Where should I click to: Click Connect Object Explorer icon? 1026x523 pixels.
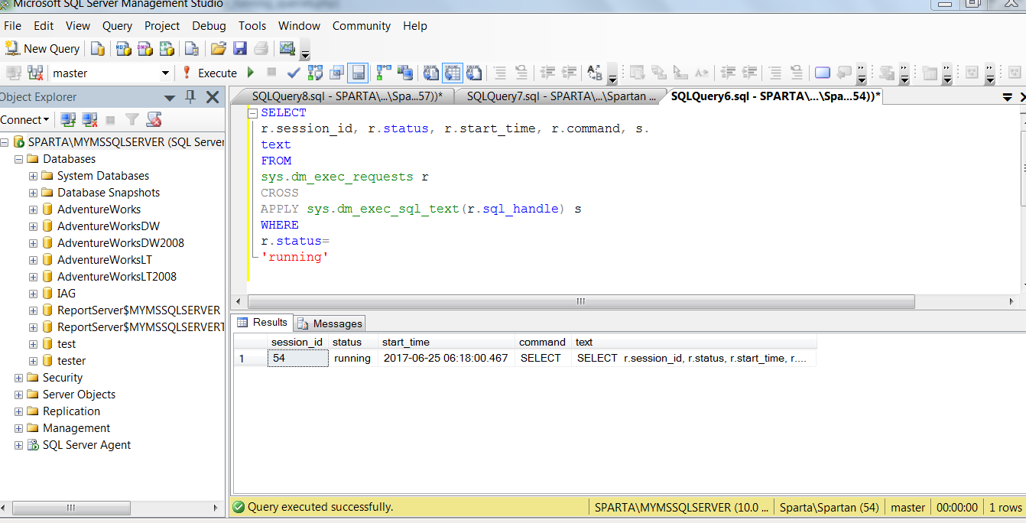(x=68, y=120)
